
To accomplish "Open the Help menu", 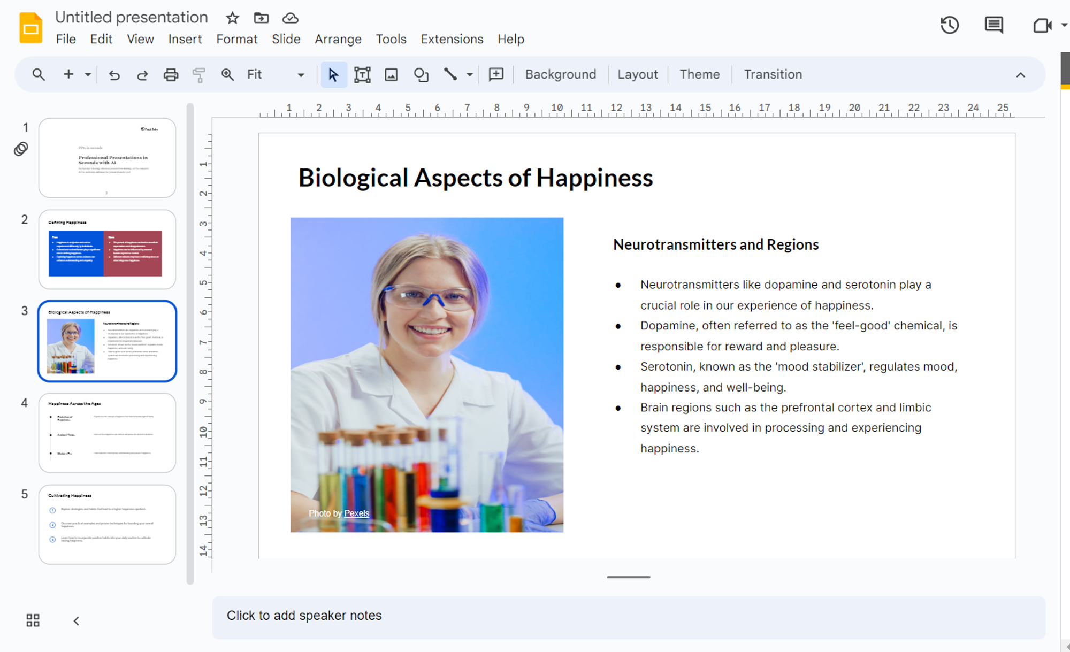I will click(510, 39).
